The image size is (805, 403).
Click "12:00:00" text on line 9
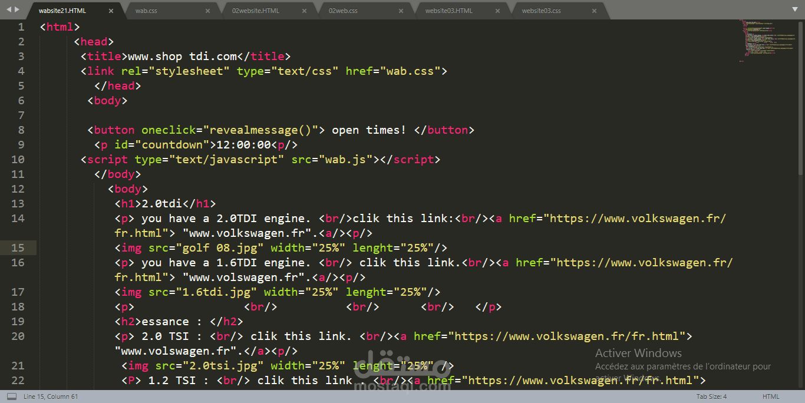tap(243, 145)
